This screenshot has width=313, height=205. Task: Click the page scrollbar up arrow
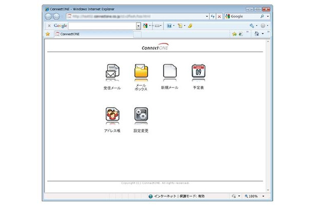point(268,42)
